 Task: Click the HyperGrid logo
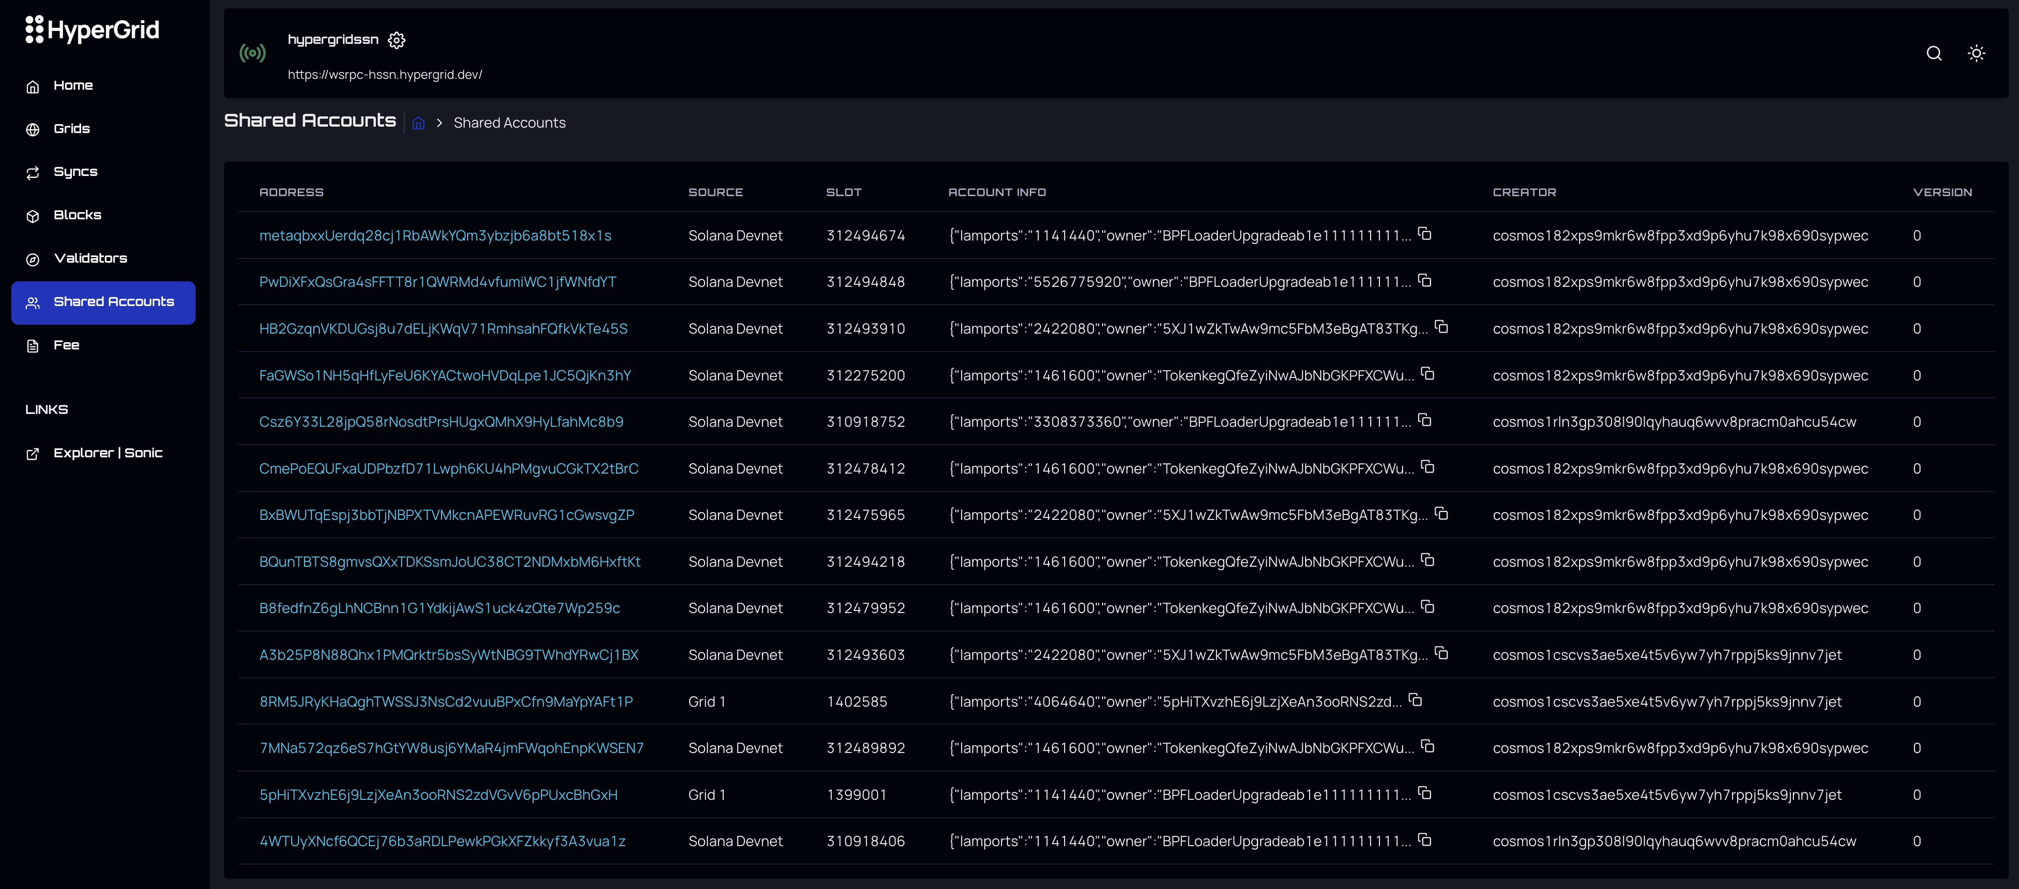[93, 30]
